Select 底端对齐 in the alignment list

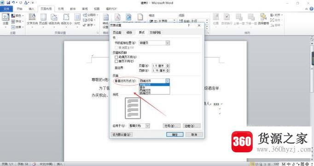(154, 93)
